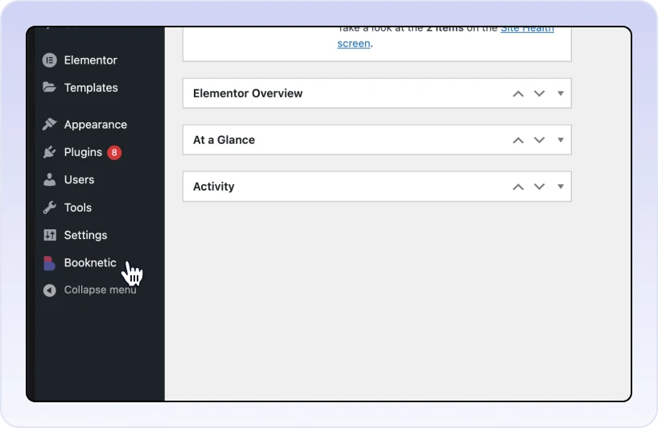Click the Settings sliders icon
658x428 pixels.
tap(50, 235)
